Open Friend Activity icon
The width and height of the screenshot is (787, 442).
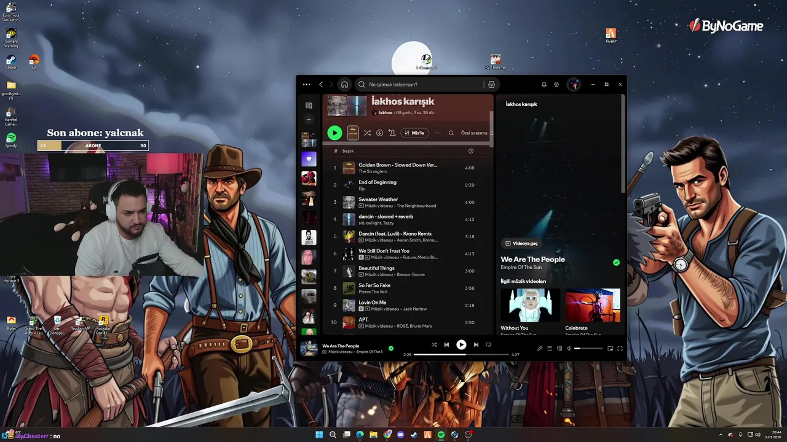pyautogui.click(x=556, y=85)
